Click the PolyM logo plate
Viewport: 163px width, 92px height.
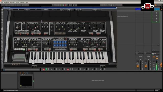click(60, 33)
